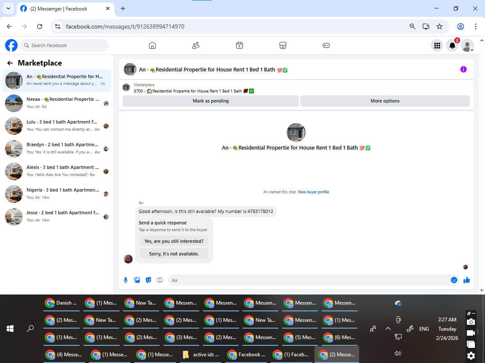Viewport: 485px width, 363px height.
Task: Click the browser Back arrow
Action: (x=9, y=26)
